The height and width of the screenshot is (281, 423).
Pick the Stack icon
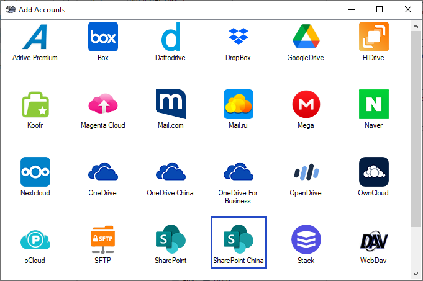click(x=306, y=239)
